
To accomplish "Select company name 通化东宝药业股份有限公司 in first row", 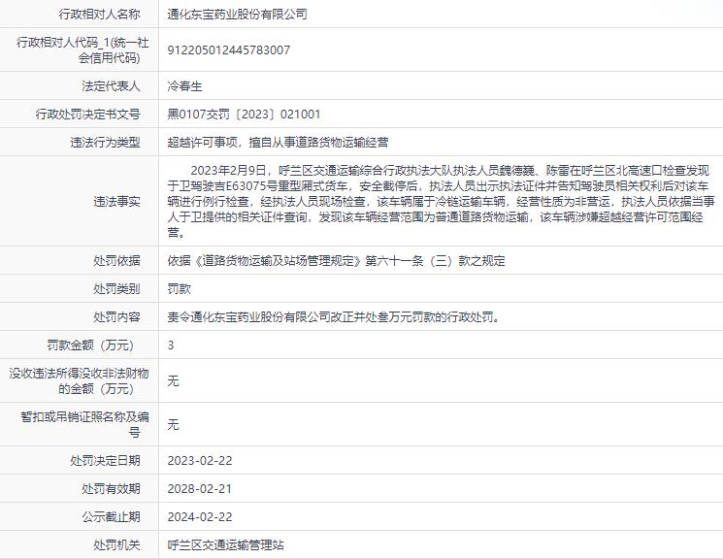I will click(237, 15).
